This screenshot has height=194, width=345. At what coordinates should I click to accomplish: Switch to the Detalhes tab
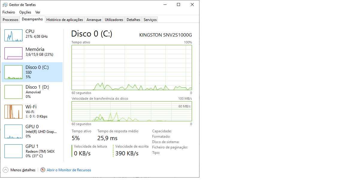133,19
